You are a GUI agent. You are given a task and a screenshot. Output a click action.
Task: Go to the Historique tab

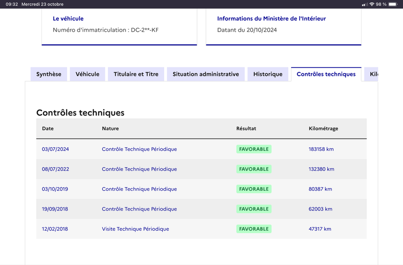point(268,74)
